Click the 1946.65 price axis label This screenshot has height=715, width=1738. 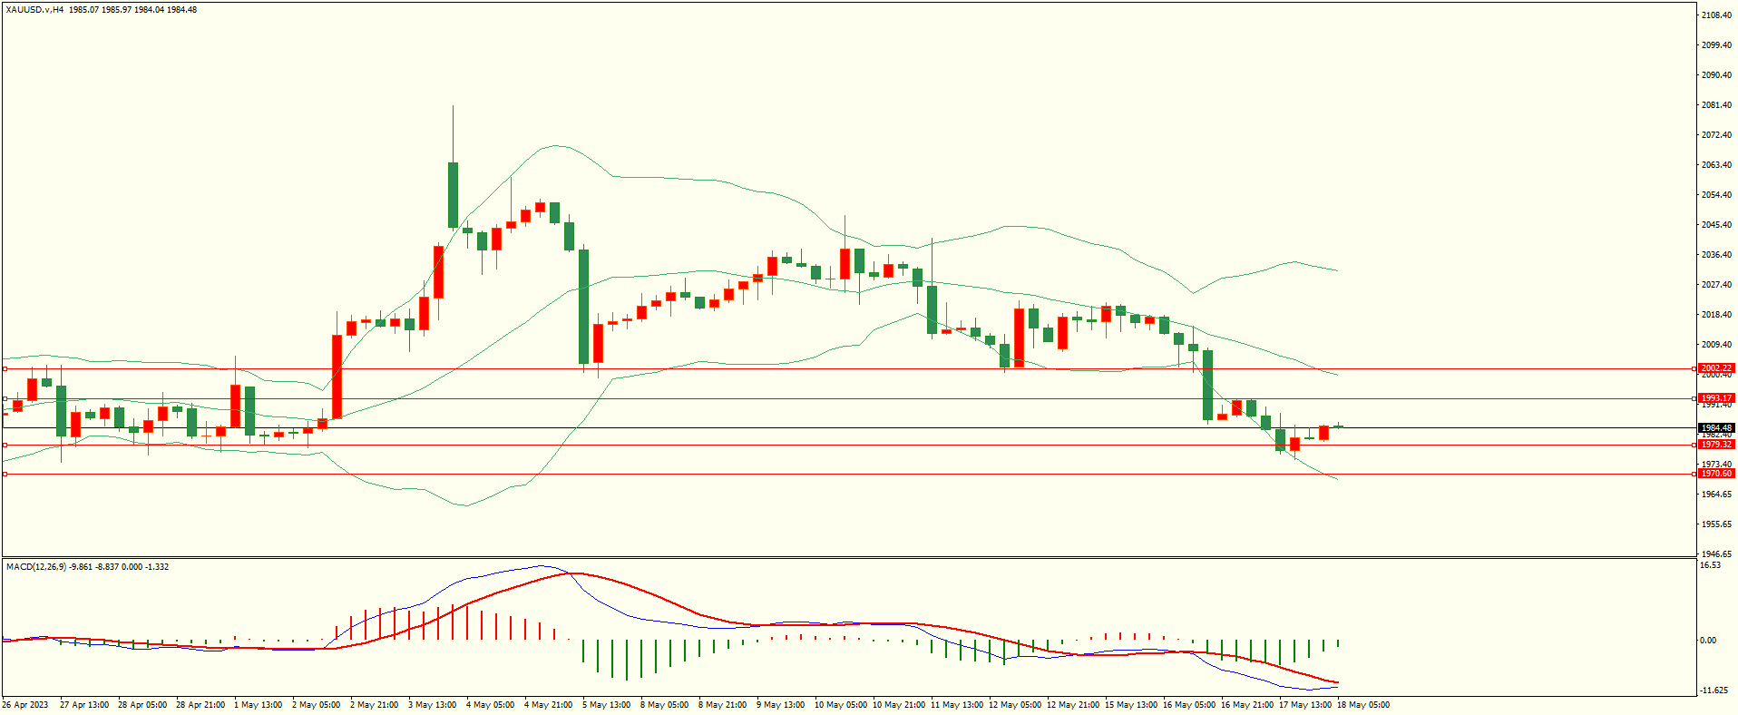(x=1716, y=554)
